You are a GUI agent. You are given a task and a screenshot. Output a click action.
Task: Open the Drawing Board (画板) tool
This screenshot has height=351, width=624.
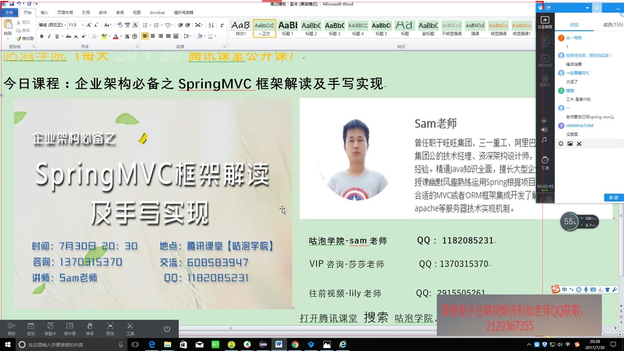(x=11, y=329)
